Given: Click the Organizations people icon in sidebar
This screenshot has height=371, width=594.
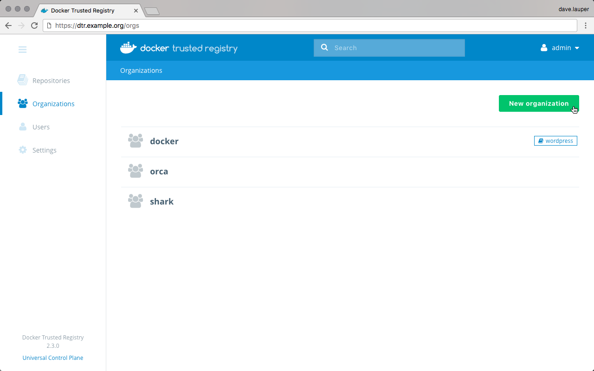Looking at the screenshot, I should click(x=22, y=103).
